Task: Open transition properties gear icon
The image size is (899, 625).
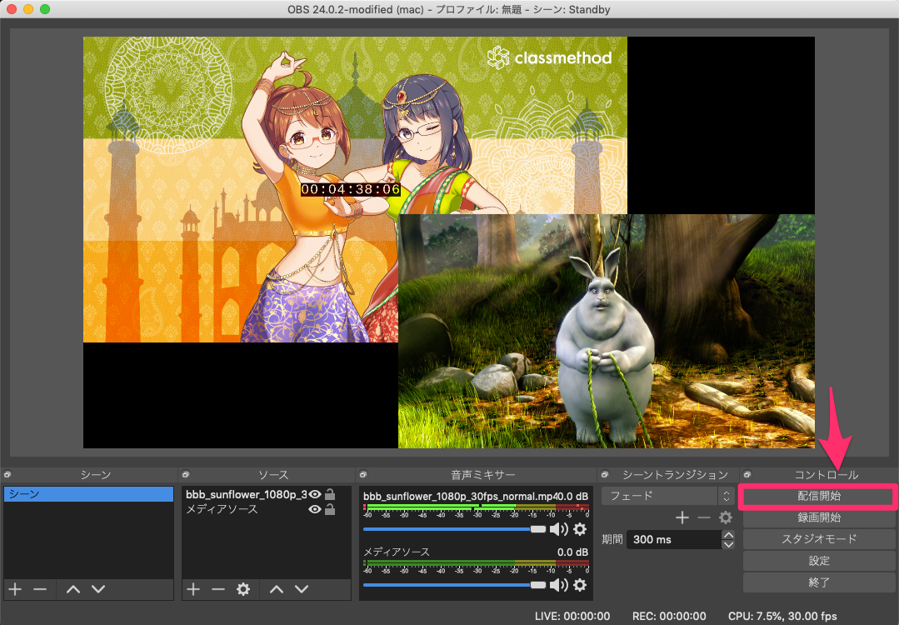Action: tap(726, 517)
